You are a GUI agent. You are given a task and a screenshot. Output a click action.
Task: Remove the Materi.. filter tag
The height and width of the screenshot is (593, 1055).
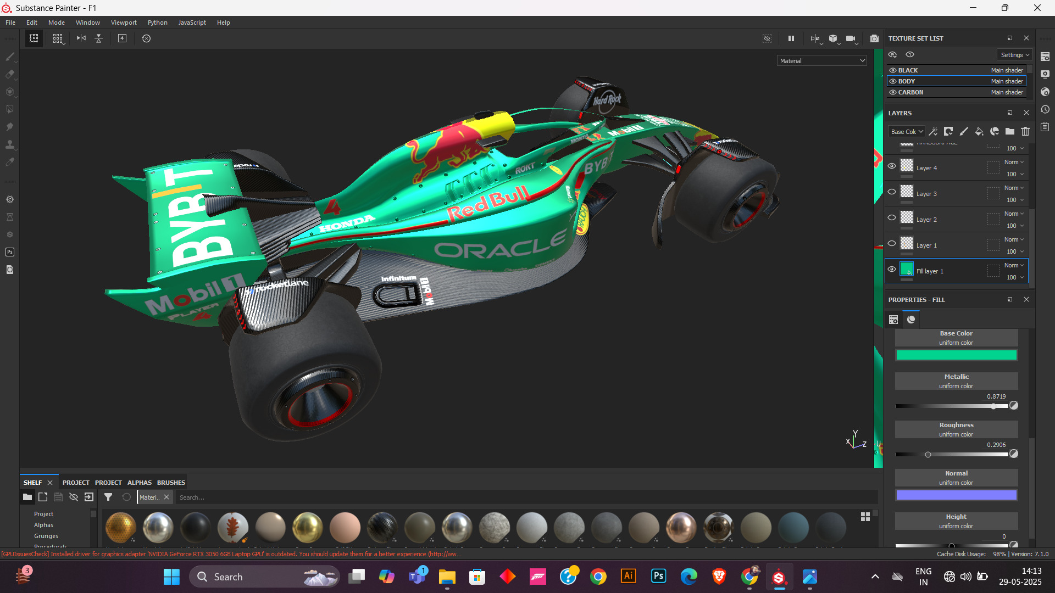(166, 497)
